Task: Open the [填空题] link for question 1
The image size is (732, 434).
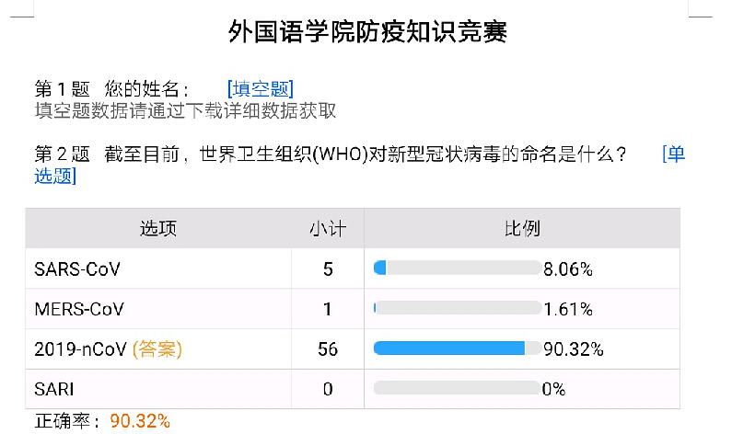Action: [x=260, y=89]
